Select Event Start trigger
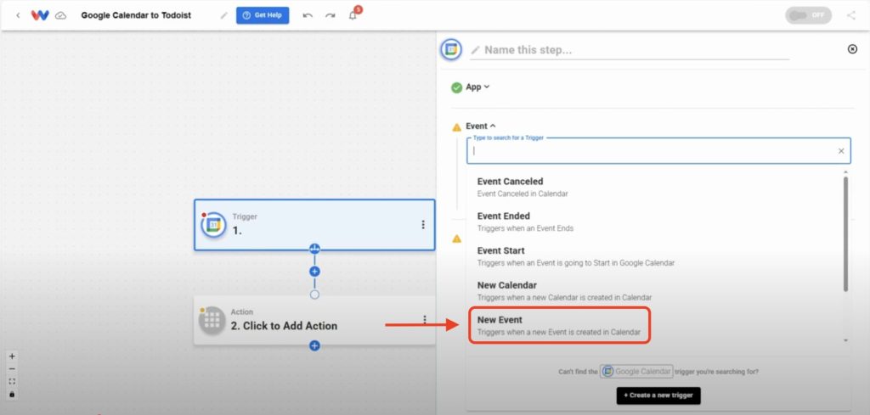Image resolution: width=870 pixels, height=415 pixels. pyautogui.click(x=655, y=256)
